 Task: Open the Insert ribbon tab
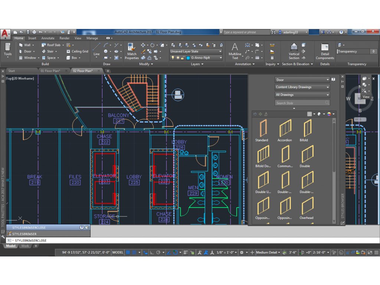pyautogui.click(x=32, y=38)
